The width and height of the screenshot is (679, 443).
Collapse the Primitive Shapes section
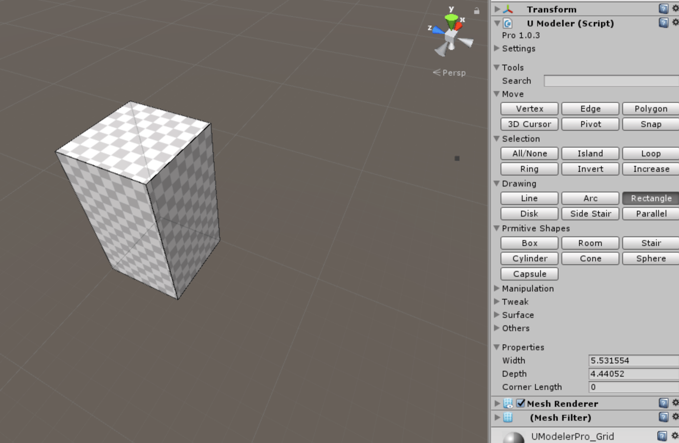(496, 228)
